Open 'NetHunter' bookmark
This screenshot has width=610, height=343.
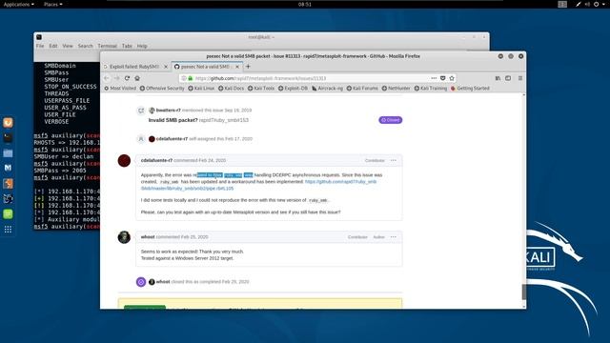[396, 89]
